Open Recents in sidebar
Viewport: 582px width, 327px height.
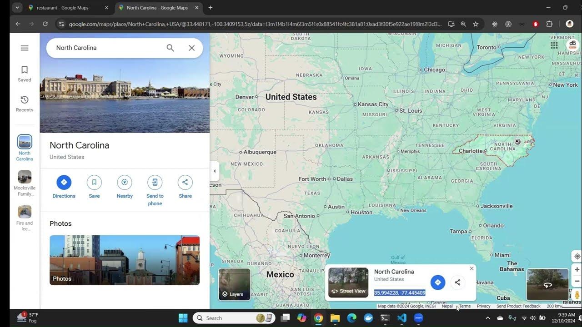[x=25, y=104]
